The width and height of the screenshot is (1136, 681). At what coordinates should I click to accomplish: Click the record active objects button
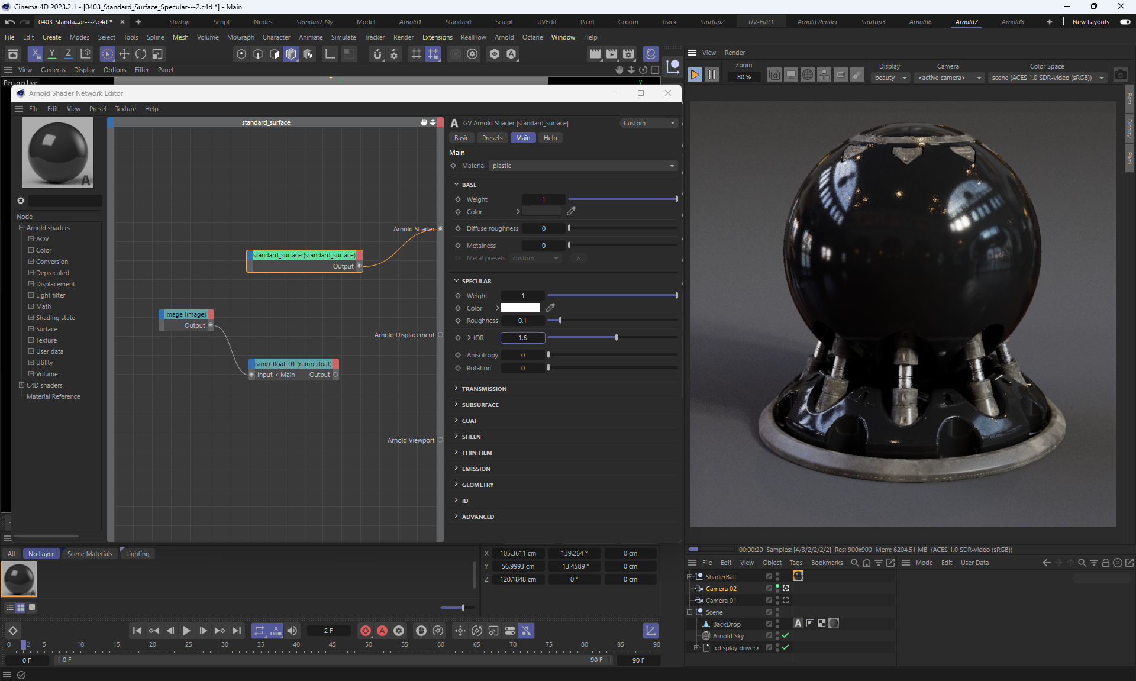tap(366, 631)
